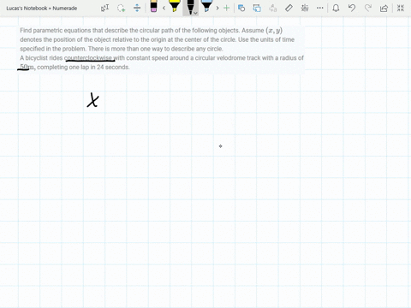Click the ink to shape icon
This screenshot has width=411, height=308.
tap(257, 8)
